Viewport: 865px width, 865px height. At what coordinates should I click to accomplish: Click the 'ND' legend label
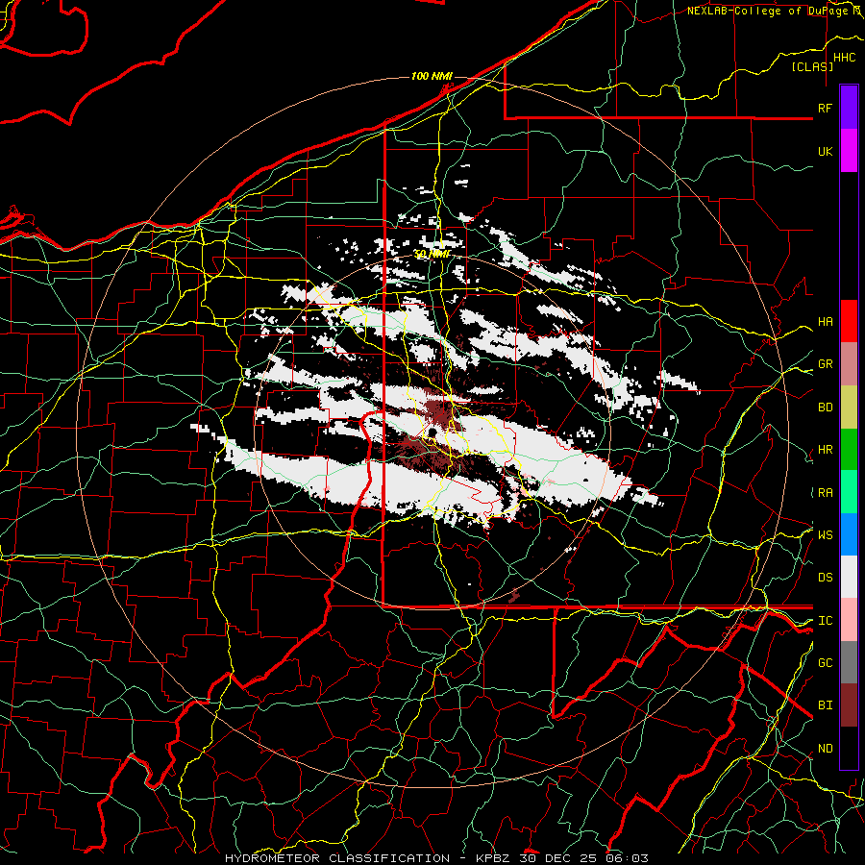pyautogui.click(x=825, y=749)
